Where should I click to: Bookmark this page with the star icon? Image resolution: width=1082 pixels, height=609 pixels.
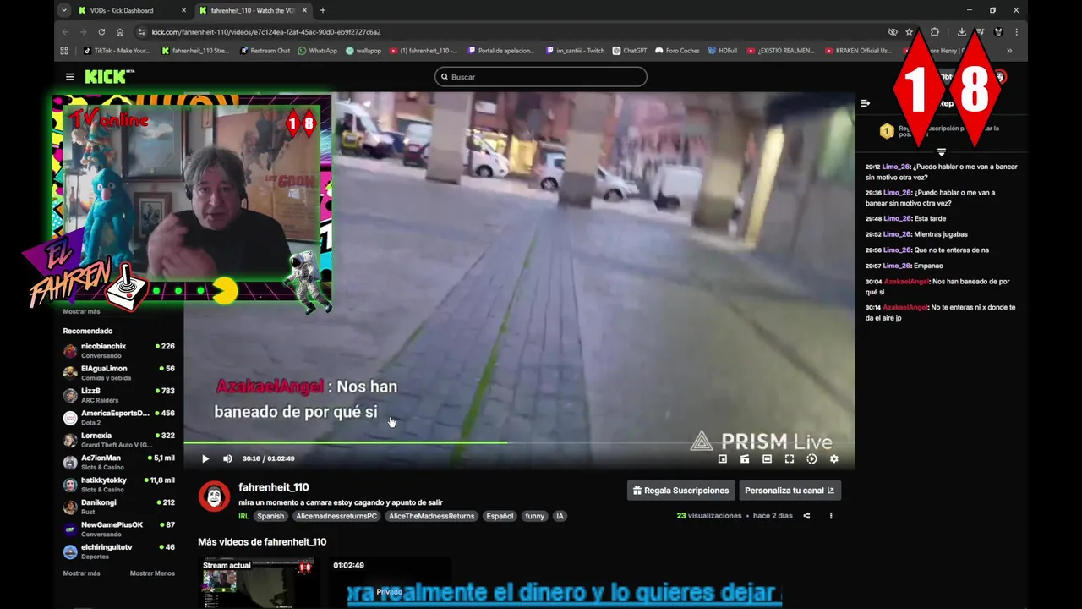coord(910,32)
